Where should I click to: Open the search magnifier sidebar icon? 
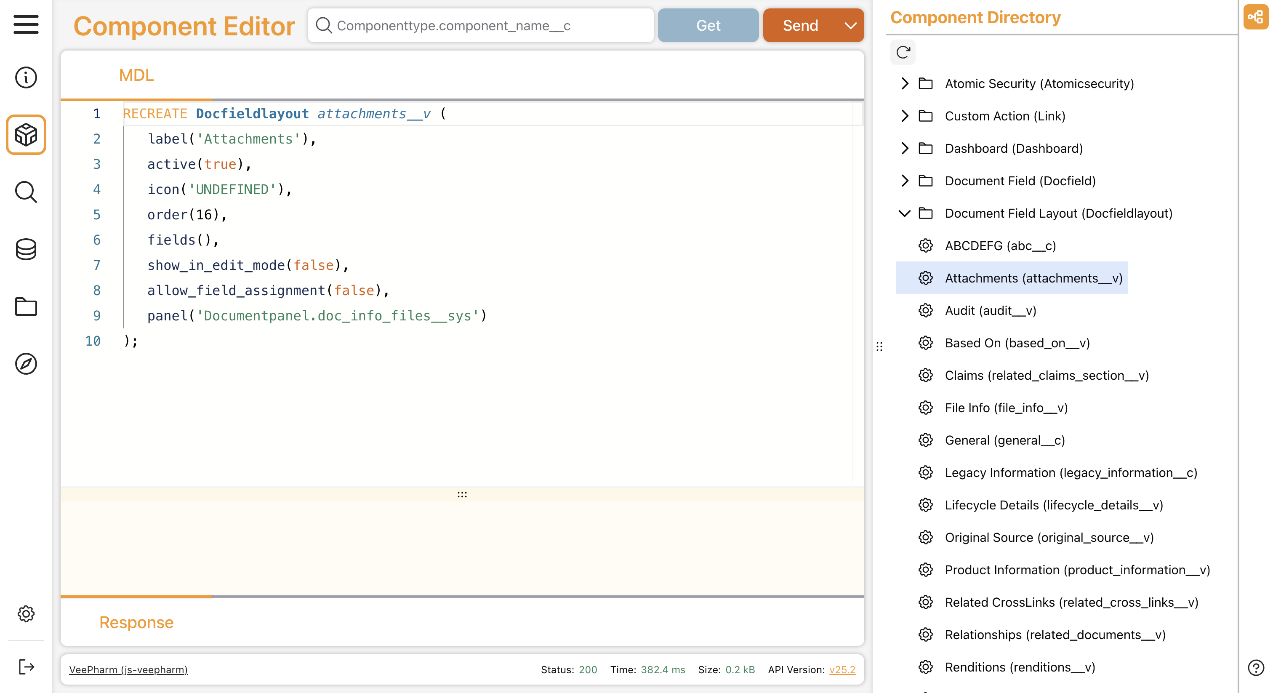click(x=26, y=192)
